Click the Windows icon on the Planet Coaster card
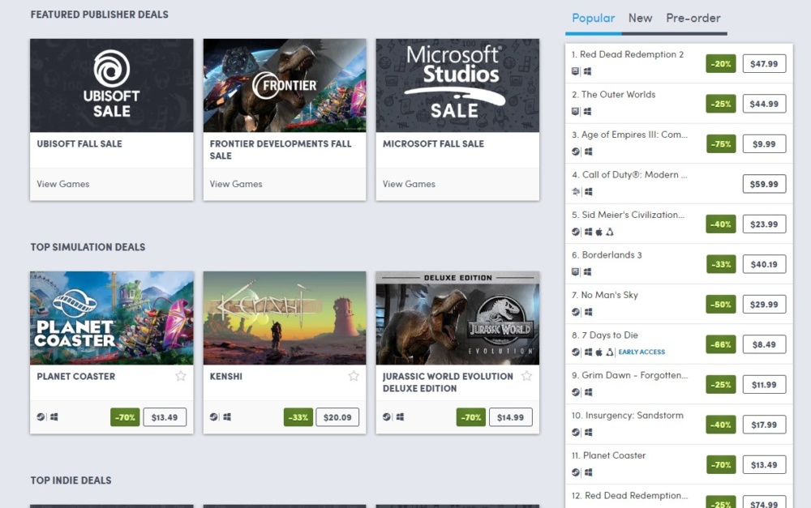 (54, 416)
